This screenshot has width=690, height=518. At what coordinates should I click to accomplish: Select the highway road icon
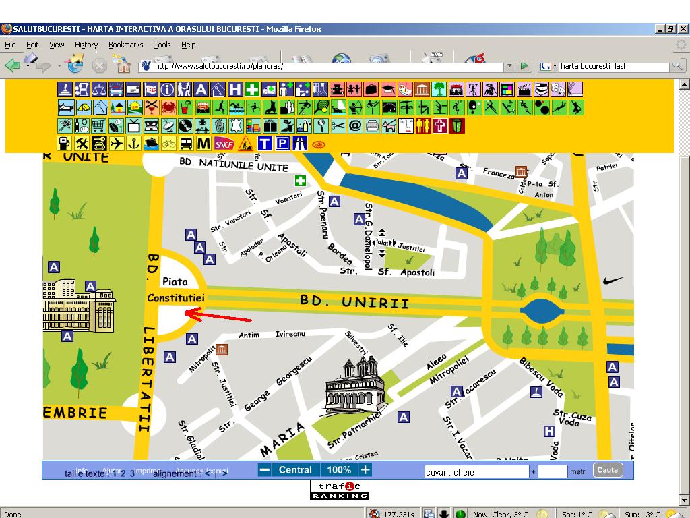(299, 144)
